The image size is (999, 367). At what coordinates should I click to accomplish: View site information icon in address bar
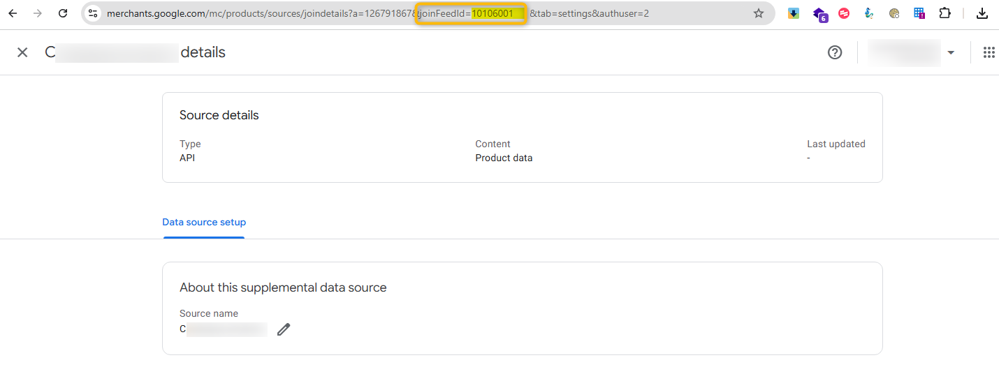tap(93, 13)
